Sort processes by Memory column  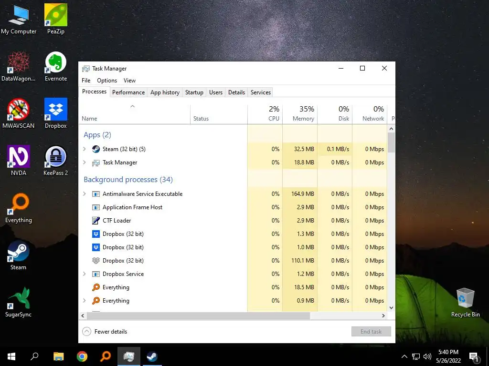tap(300, 114)
